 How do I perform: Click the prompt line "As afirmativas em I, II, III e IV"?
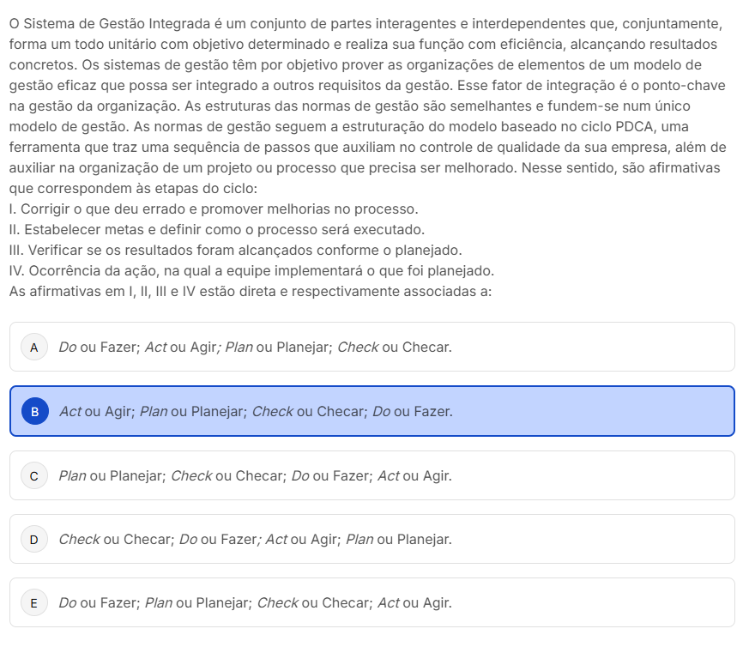pyautogui.click(x=250, y=292)
